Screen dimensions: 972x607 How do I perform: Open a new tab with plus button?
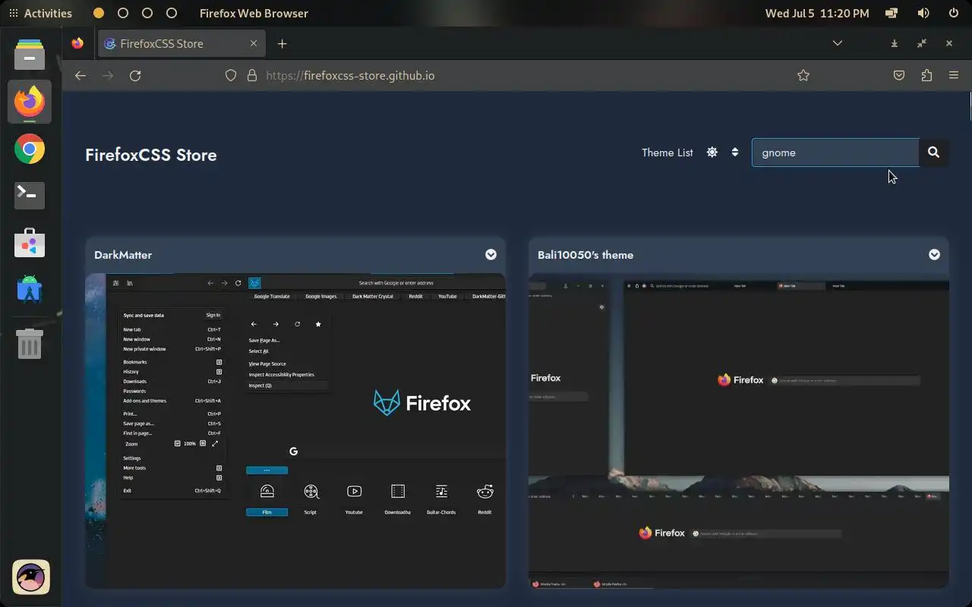coord(282,43)
